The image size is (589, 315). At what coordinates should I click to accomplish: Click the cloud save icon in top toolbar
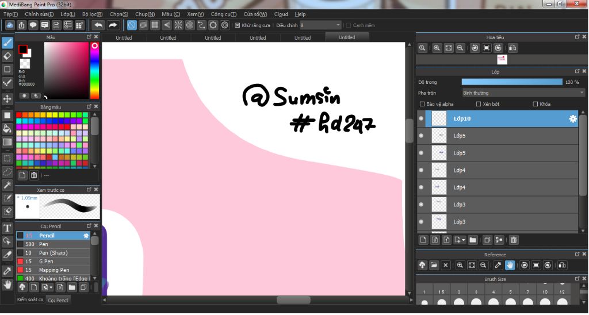click(x=10, y=25)
